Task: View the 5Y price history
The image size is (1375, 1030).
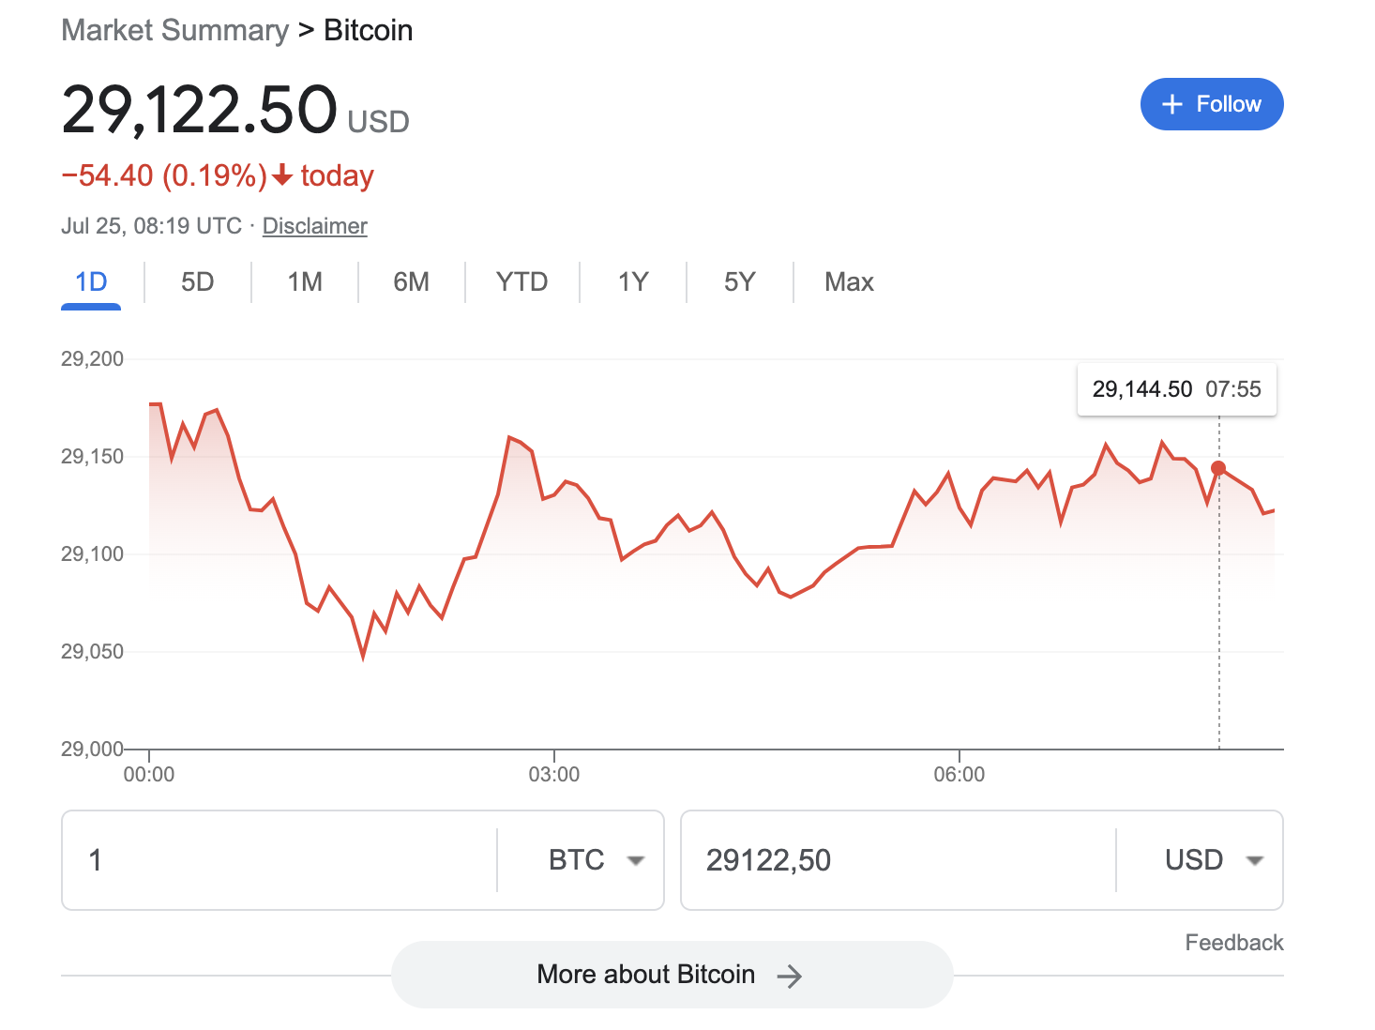Action: [x=739, y=282]
